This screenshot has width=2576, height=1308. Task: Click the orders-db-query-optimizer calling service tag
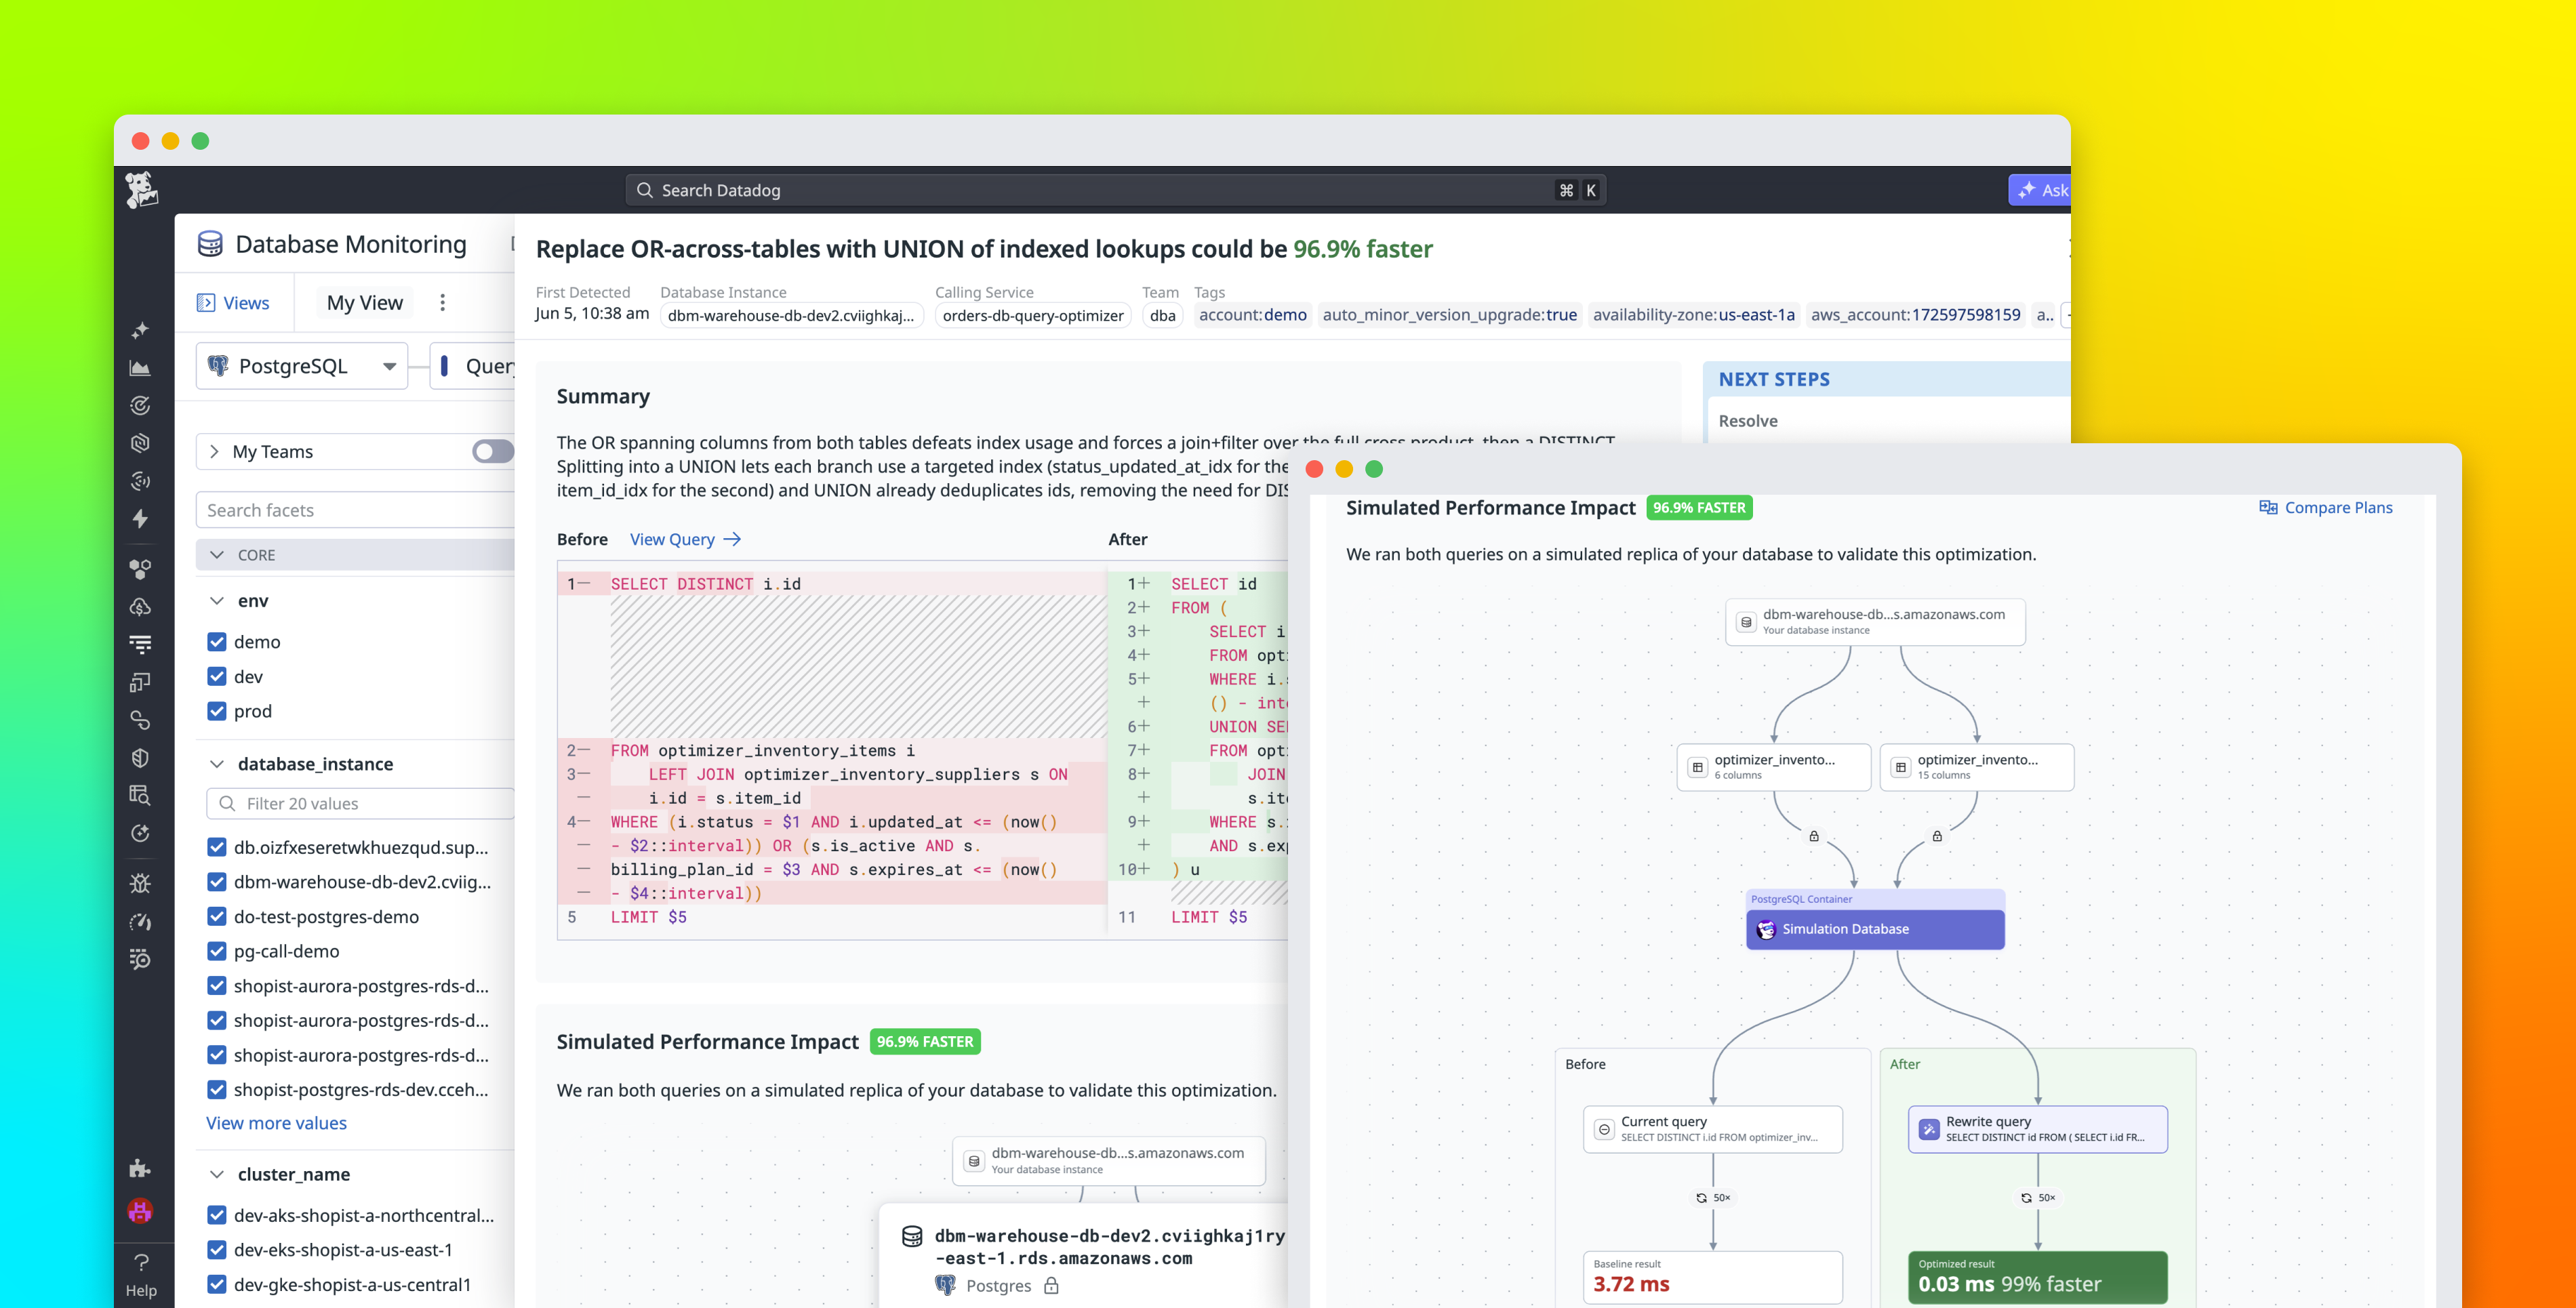click(x=1033, y=315)
